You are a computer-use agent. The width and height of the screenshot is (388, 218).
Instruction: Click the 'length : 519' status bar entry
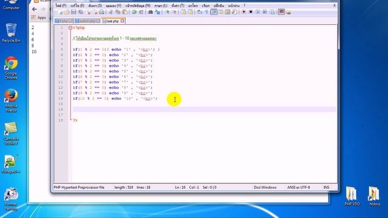click(124, 187)
